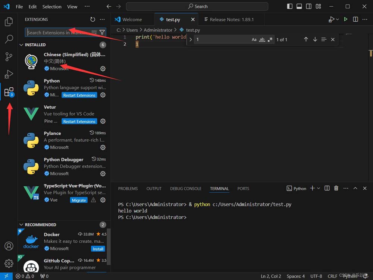Collapse the INSTALLED extensions section
The width and height of the screenshot is (373, 280).
pyautogui.click(x=22, y=44)
